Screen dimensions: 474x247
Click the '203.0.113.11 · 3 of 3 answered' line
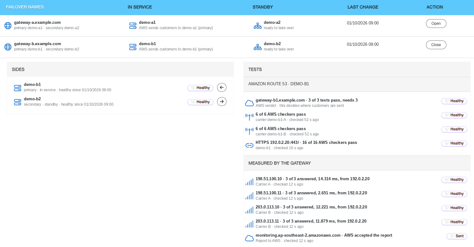pyautogui.click(x=311, y=221)
